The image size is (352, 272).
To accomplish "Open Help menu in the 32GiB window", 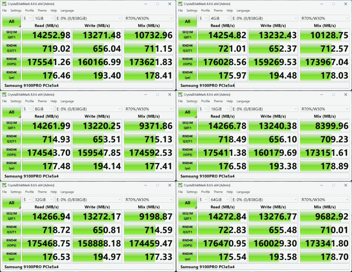I will point(54,192).
